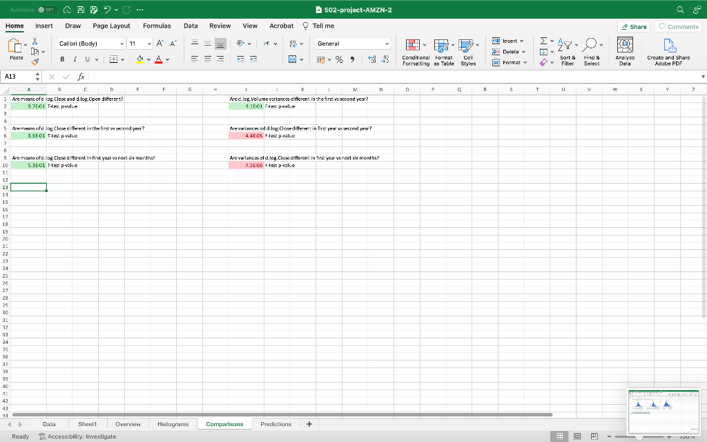Increase the cell indent

[253, 59]
